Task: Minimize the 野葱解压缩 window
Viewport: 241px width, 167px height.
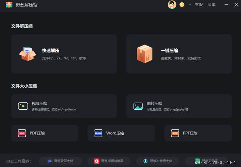Action: pyautogui.click(x=226, y=5)
